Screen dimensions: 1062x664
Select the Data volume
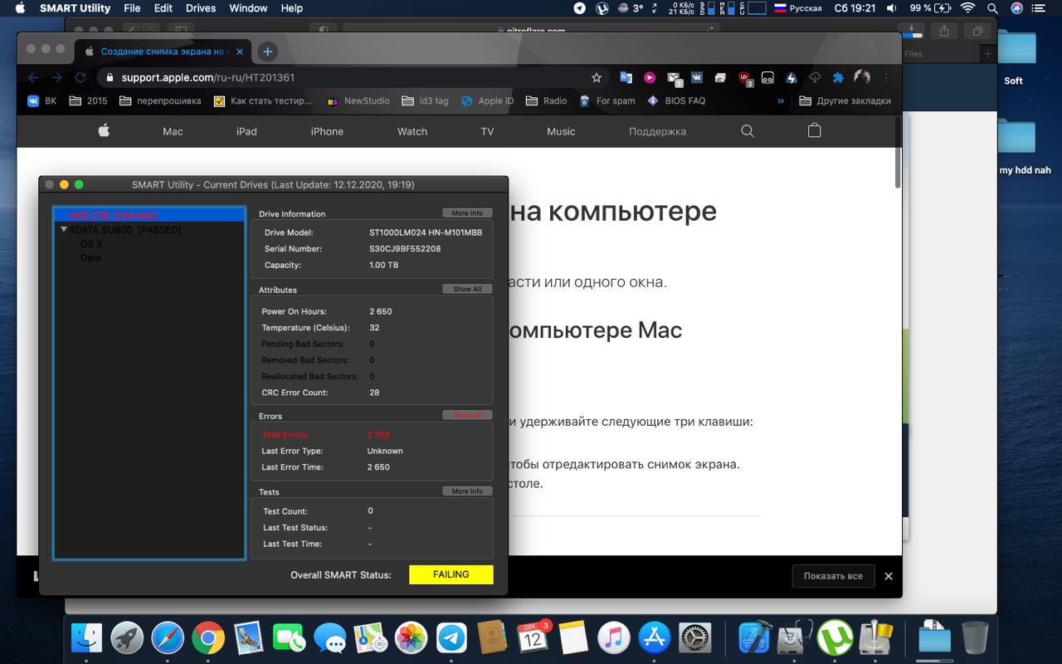point(90,258)
